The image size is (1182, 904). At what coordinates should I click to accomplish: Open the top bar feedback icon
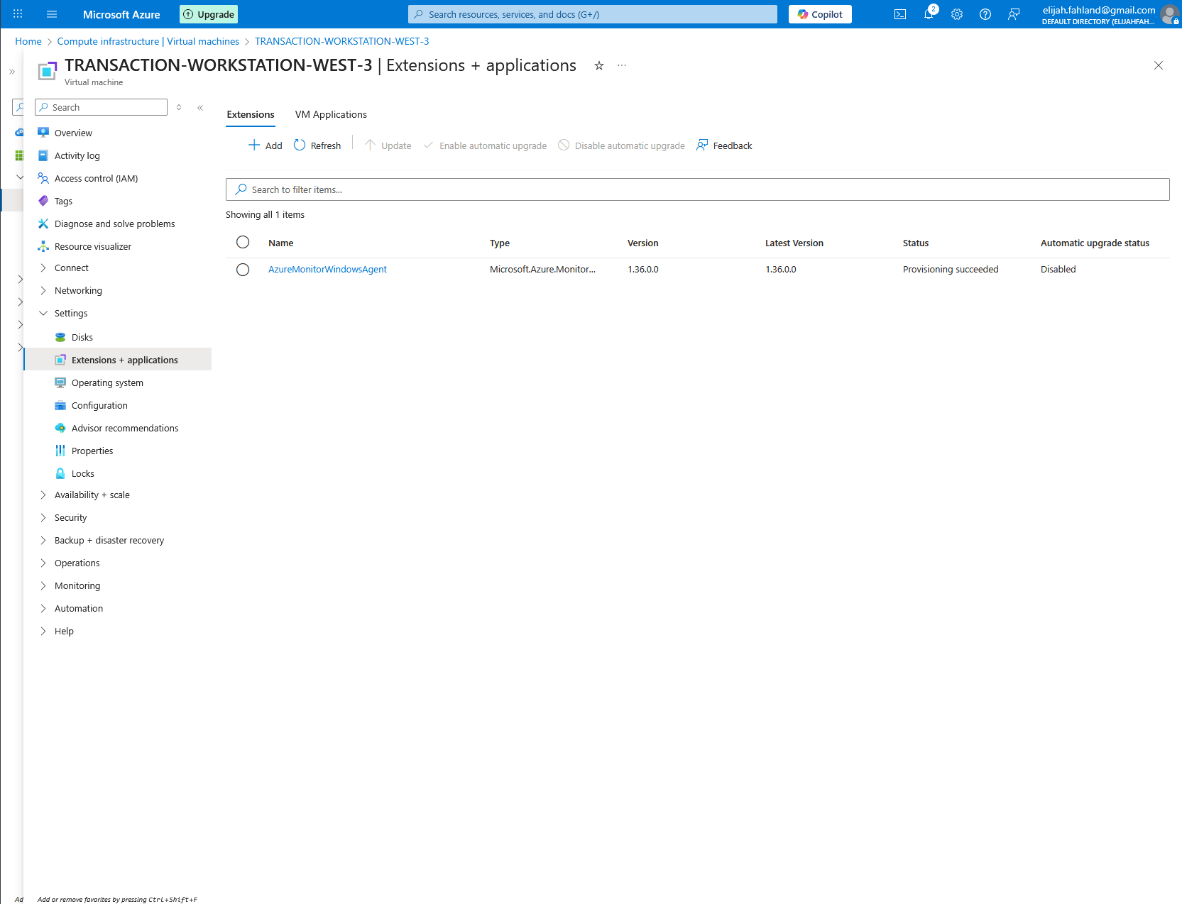[1014, 14]
